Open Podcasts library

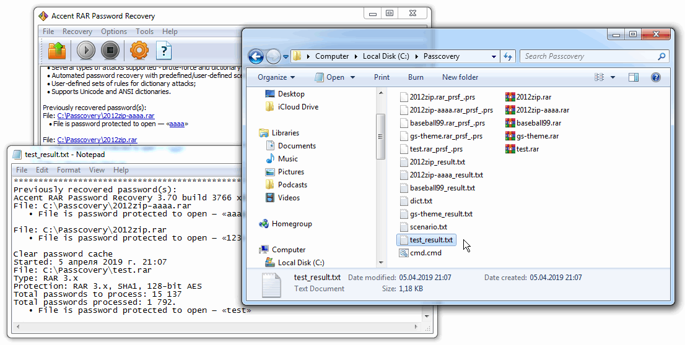point(286,185)
